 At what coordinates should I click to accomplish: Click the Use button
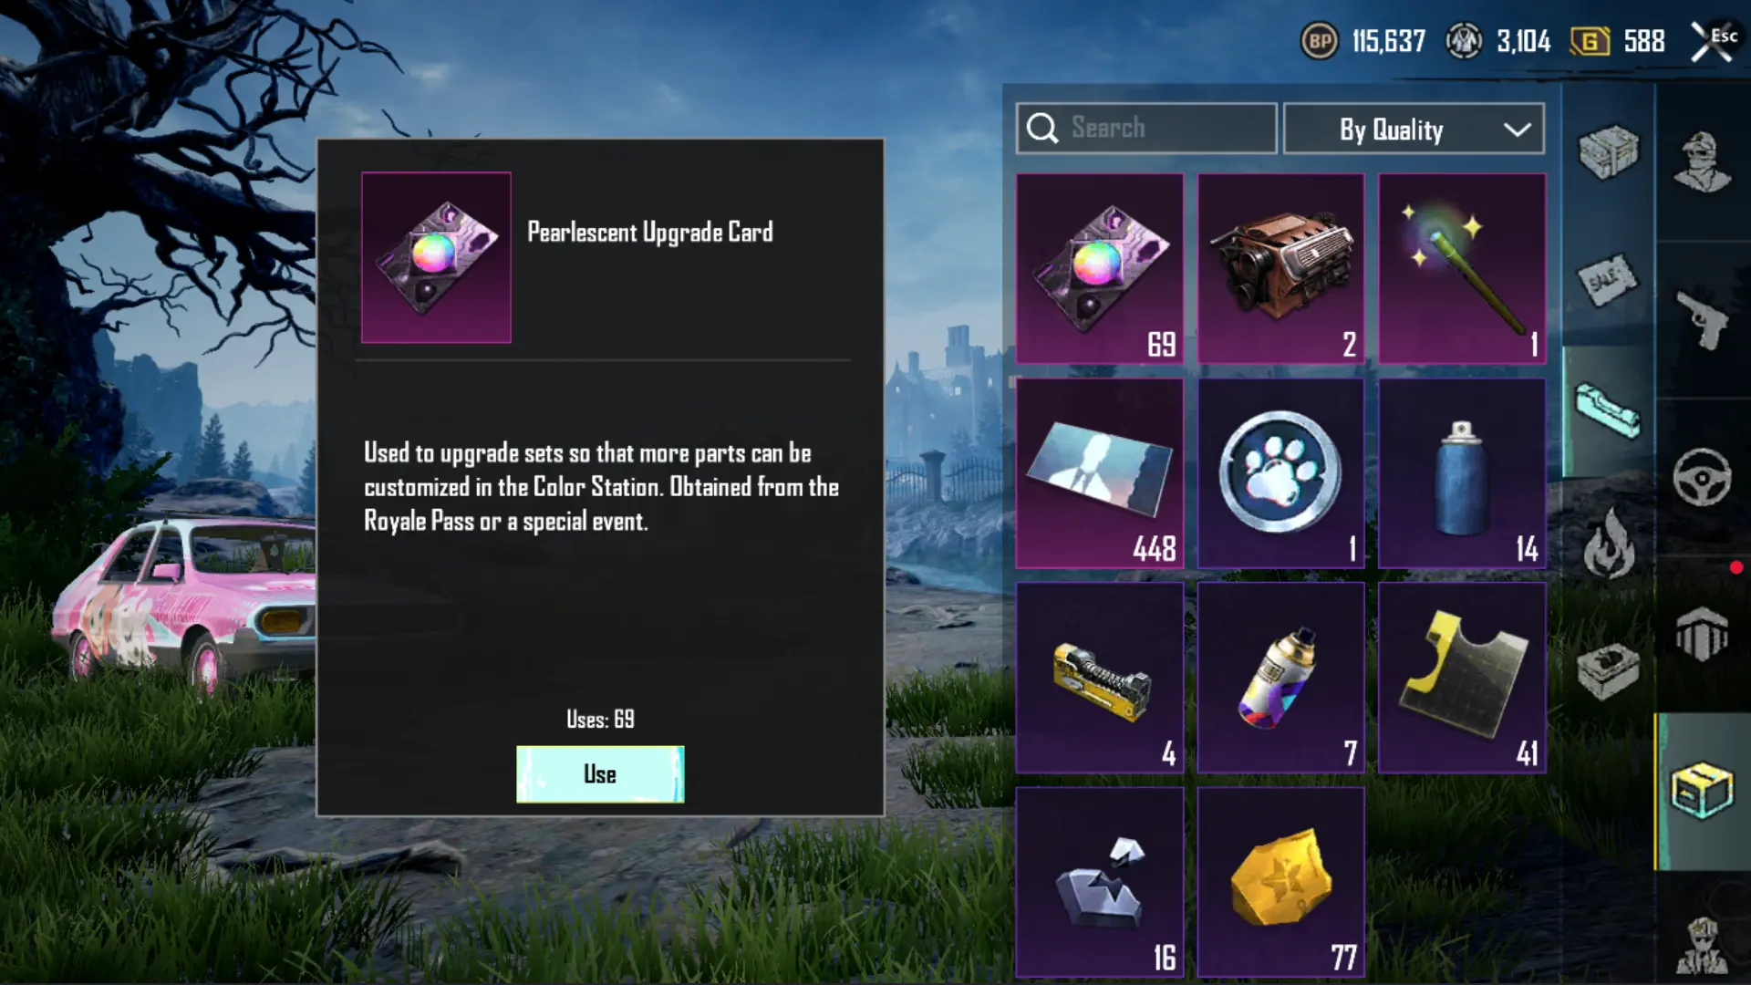(600, 774)
